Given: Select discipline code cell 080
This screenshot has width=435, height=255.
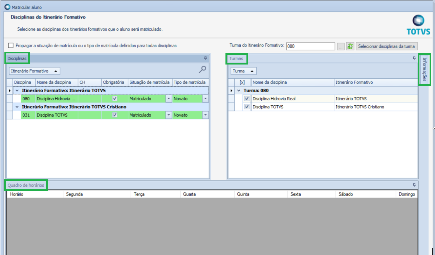Looking at the screenshot, I should click(x=28, y=99).
